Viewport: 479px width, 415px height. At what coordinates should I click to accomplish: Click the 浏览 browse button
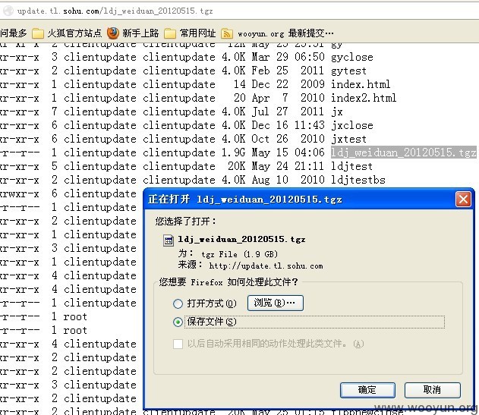tap(276, 303)
